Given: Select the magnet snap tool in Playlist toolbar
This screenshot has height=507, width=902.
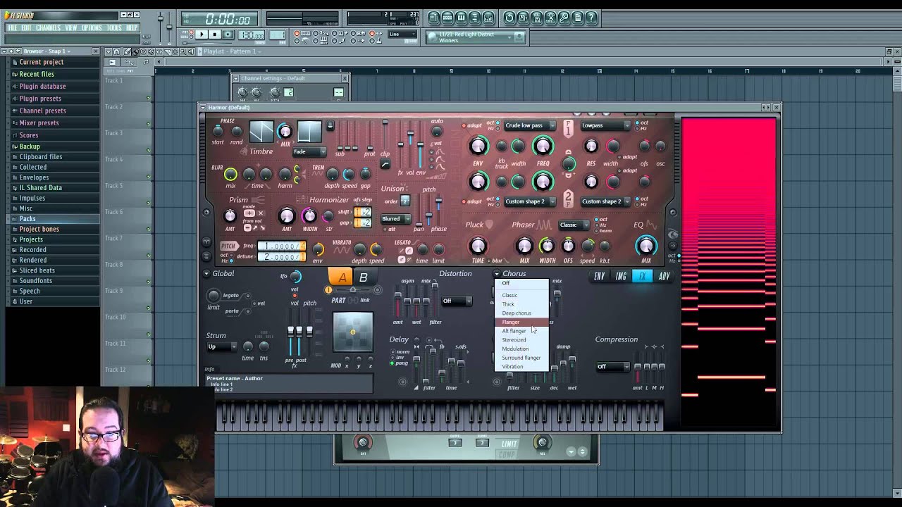Looking at the screenshot, I should [x=117, y=51].
